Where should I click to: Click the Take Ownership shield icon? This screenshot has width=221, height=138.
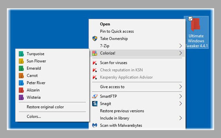tap(95, 39)
